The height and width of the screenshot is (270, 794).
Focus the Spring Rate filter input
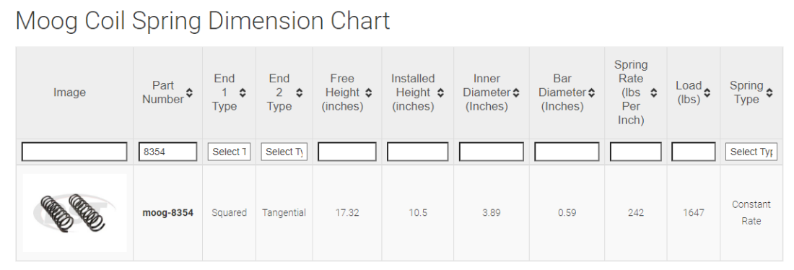pos(635,152)
